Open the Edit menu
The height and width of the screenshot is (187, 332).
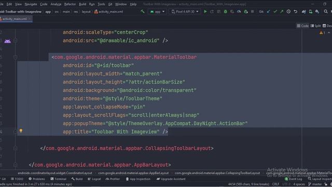coord(9,4)
